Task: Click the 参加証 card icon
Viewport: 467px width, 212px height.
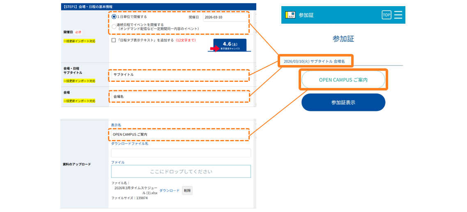Action: [290, 15]
